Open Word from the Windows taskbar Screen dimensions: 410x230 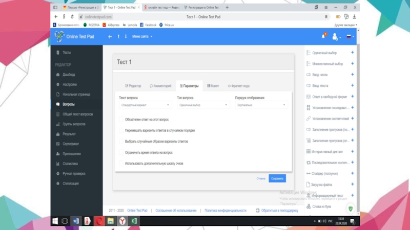point(75,221)
